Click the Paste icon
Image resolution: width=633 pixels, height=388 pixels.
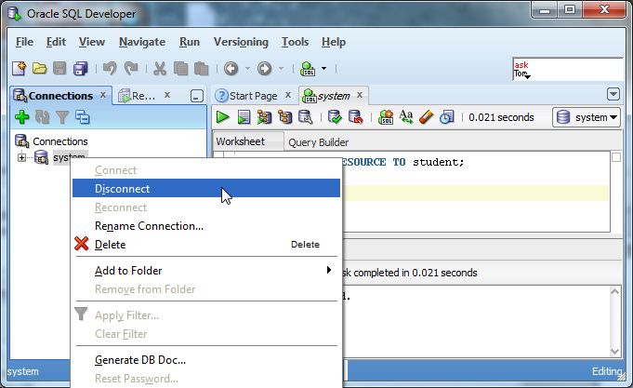[201, 69]
